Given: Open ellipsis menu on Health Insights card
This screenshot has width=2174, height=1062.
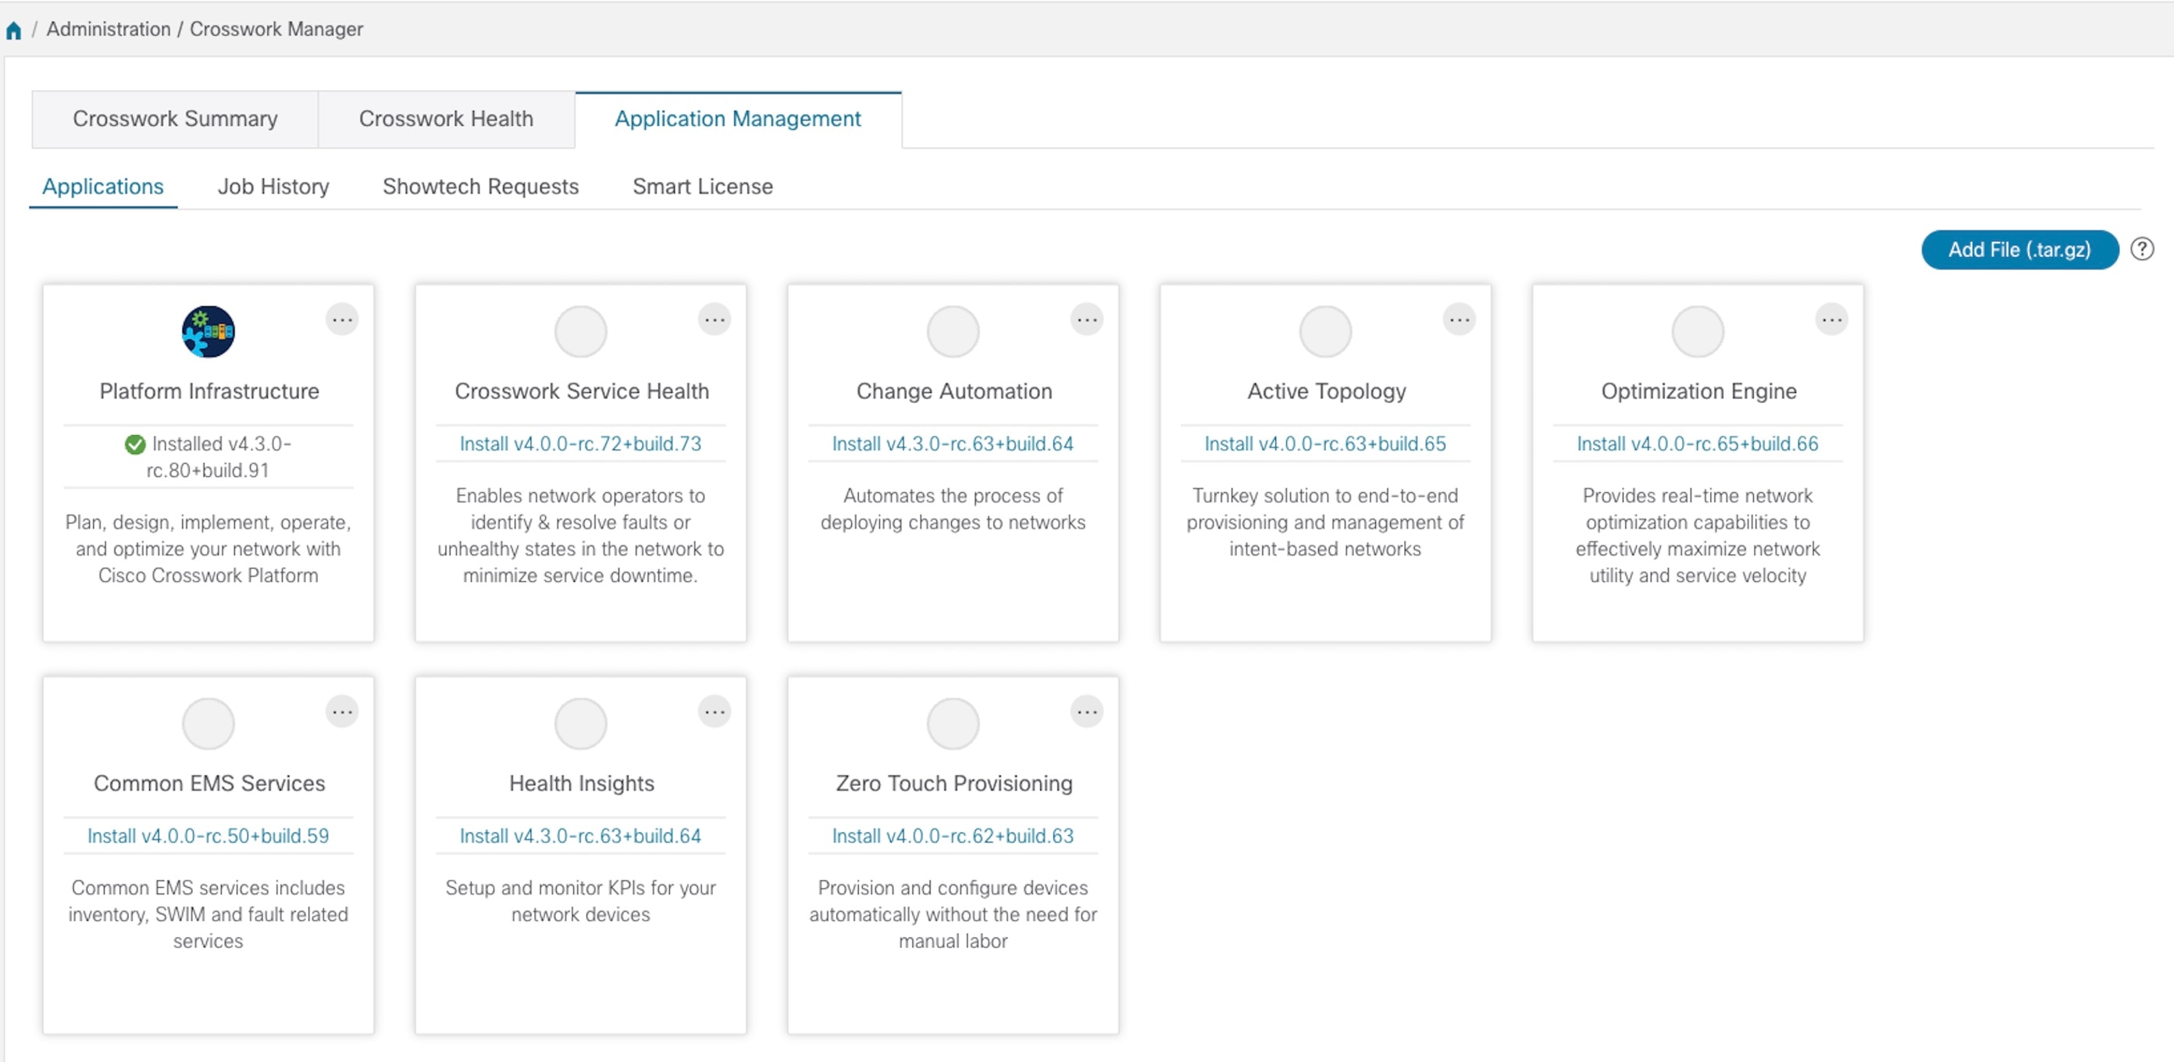Looking at the screenshot, I should click(714, 711).
